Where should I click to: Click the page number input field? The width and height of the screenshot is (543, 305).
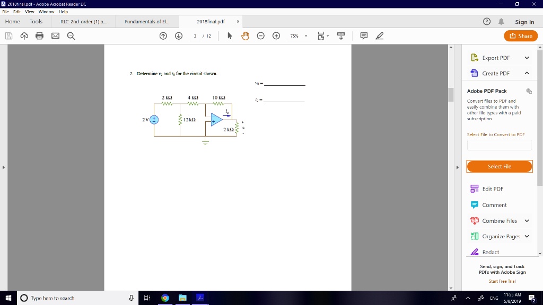(196, 36)
